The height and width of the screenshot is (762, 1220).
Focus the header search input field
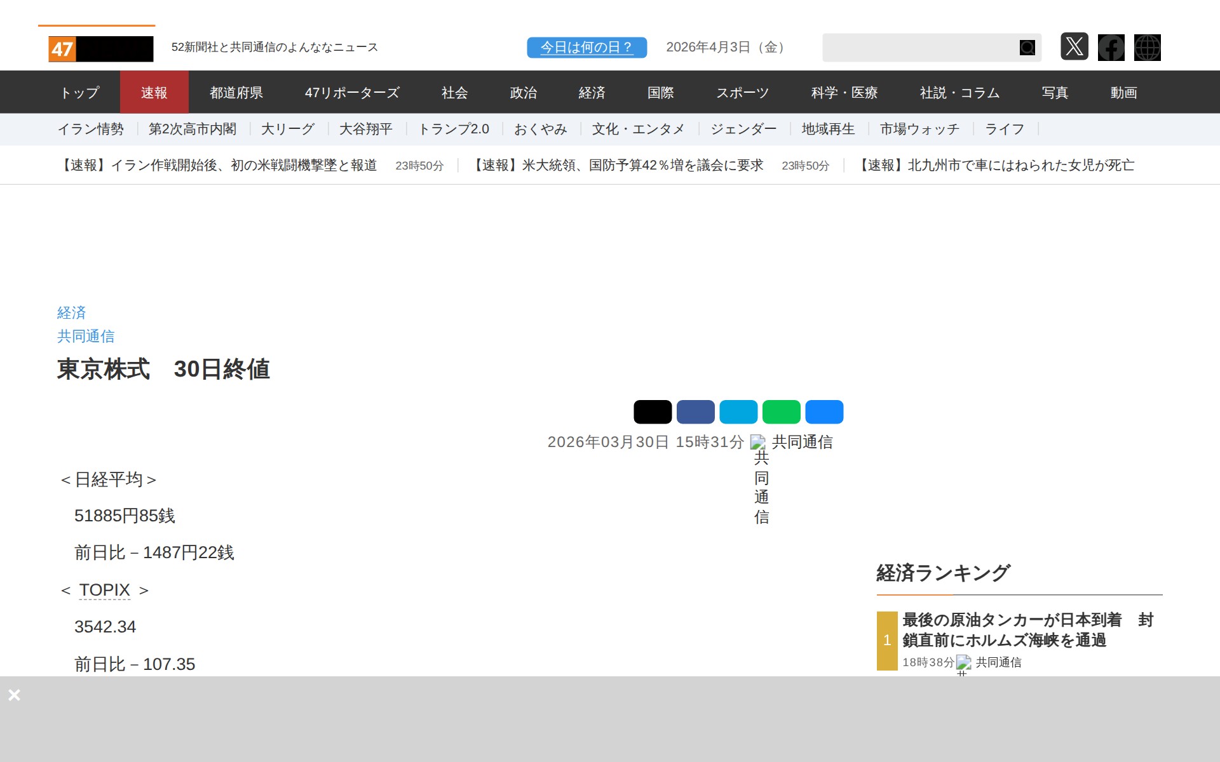(x=919, y=48)
